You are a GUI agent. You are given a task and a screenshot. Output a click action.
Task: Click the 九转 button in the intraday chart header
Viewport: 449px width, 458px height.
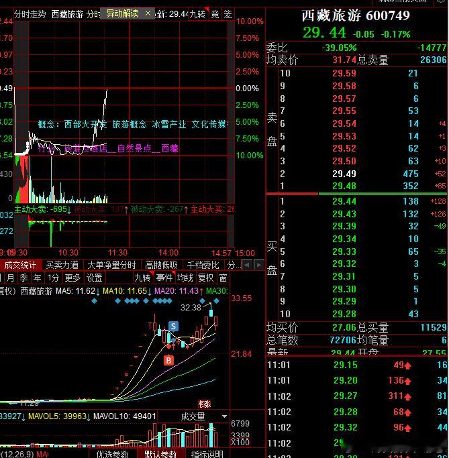pyautogui.click(x=197, y=14)
